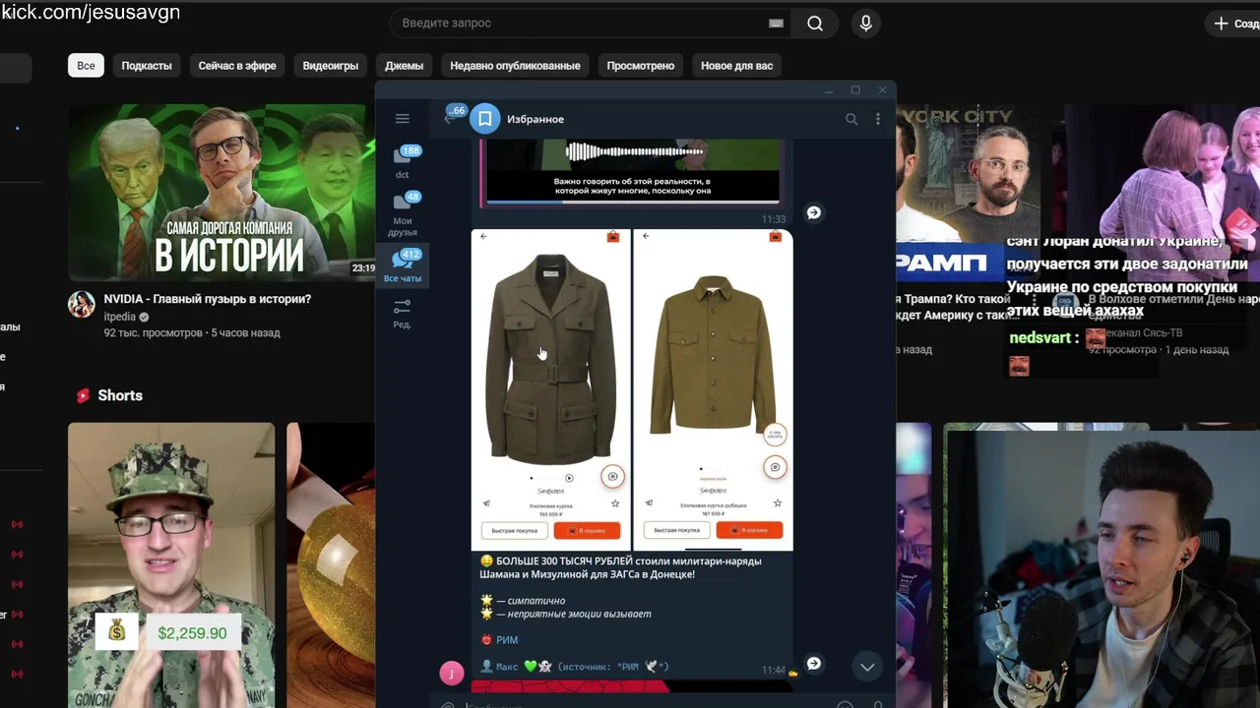Open the right shirt-jacket photo in Telegram
This screenshot has width=1260, height=708.
(713, 389)
